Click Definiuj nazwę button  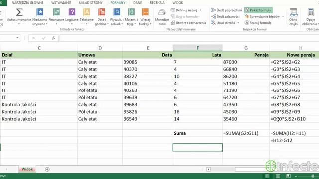coord(184,10)
